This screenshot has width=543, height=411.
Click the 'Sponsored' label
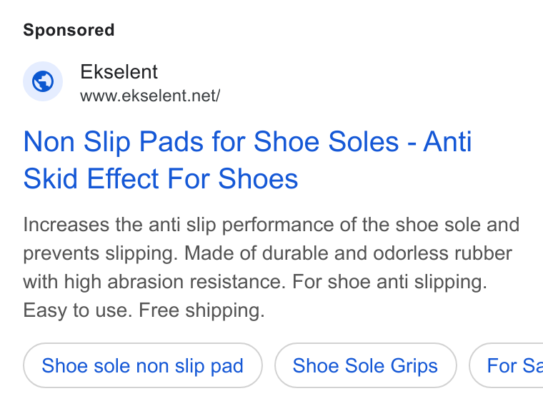(69, 30)
